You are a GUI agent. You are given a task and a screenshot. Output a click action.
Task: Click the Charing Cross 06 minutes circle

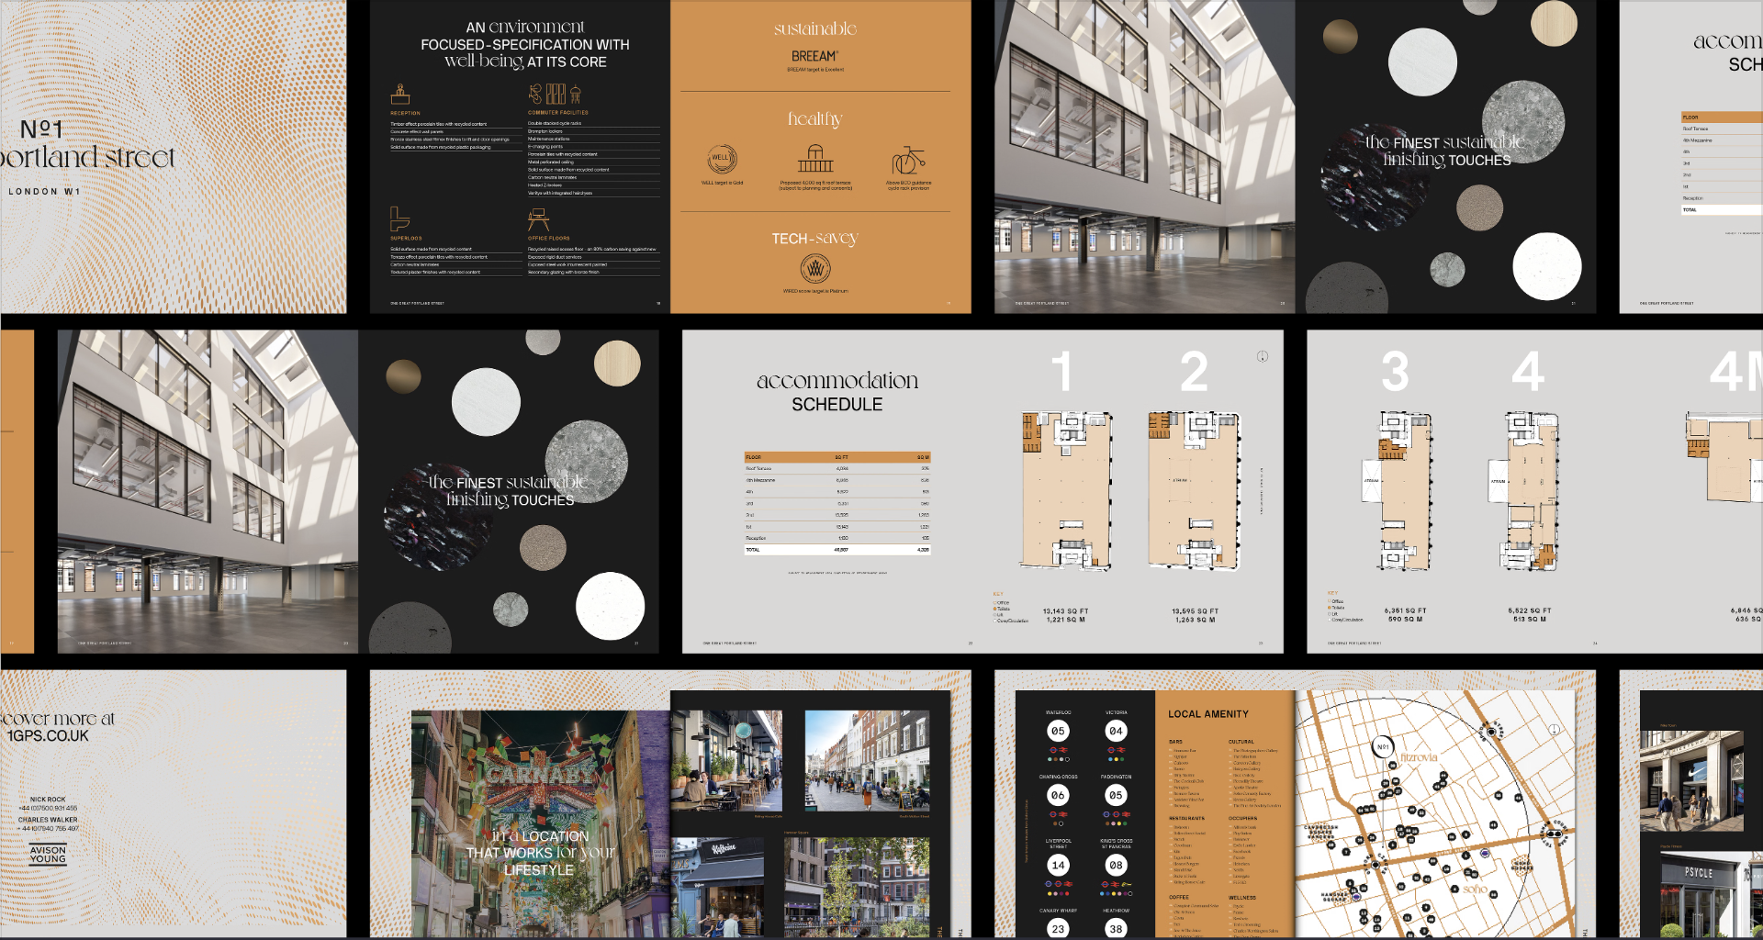[x=1059, y=796]
